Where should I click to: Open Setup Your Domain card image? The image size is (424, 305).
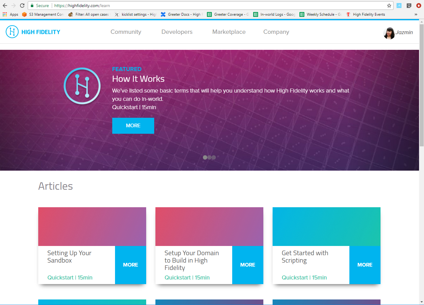(209, 227)
